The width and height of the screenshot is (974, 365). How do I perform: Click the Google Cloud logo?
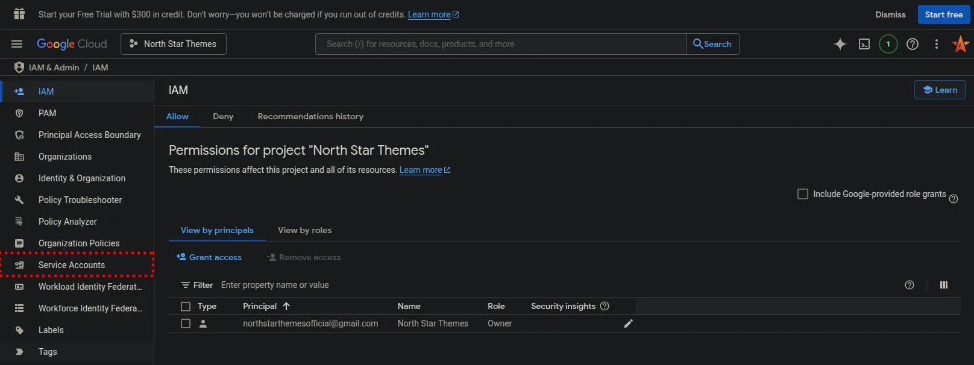click(72, 44)
